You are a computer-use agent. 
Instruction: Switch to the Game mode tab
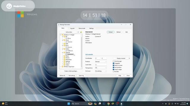(82, 28)
